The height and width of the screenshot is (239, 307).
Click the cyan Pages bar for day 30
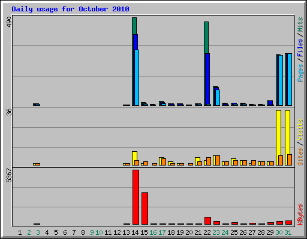coord(281,80)
